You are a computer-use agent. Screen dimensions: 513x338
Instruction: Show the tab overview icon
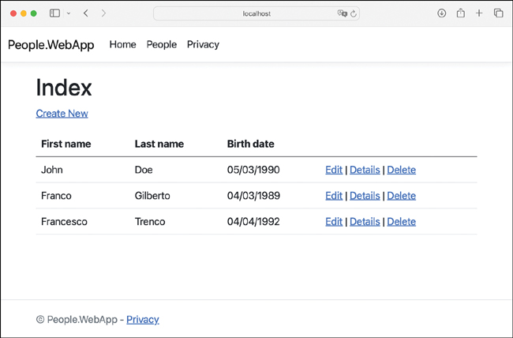click(x=498, y=13)
